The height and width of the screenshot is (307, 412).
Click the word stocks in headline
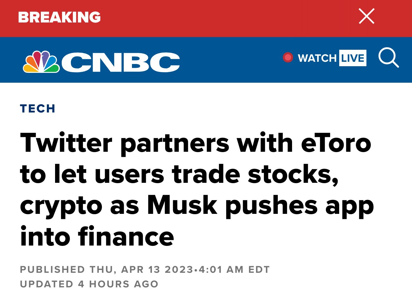[x=293, y=175]
